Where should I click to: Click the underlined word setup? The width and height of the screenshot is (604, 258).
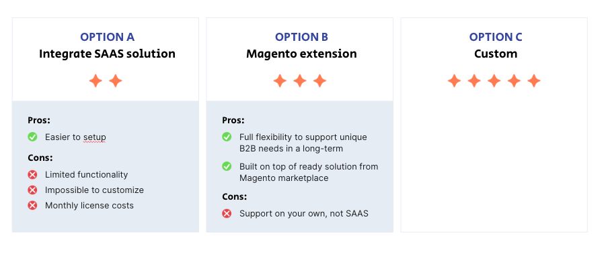pyautogui.click(x=95, y=137)
